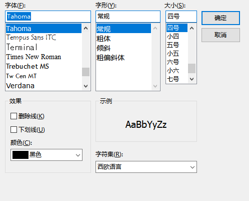Select 小四 size
The width and height of the screenshot is (249, 201).
click(177, 36)
